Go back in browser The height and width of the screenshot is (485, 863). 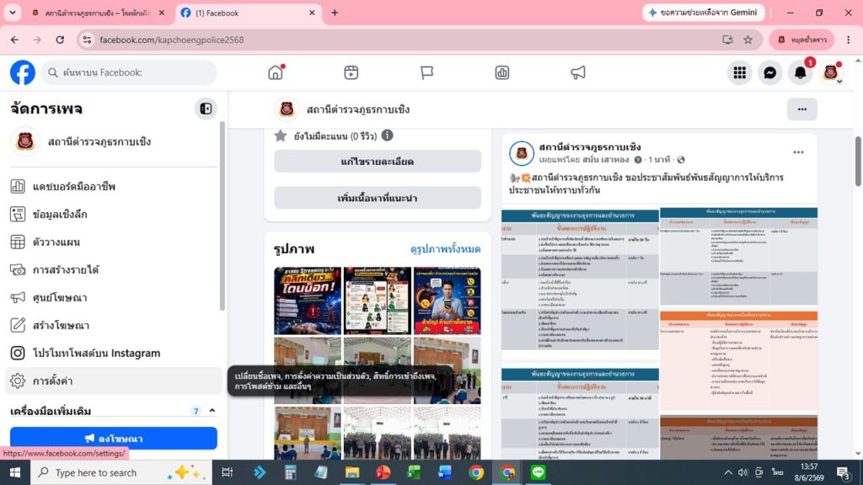pyautogui.click(x=15, y=40)
